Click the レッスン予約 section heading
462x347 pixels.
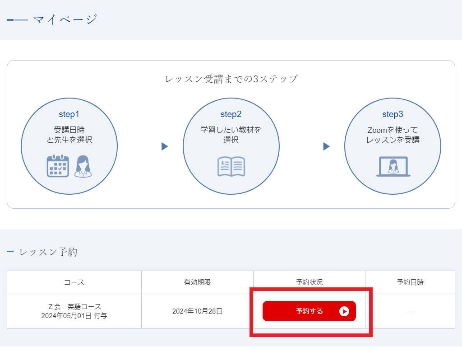pos(48,252)
